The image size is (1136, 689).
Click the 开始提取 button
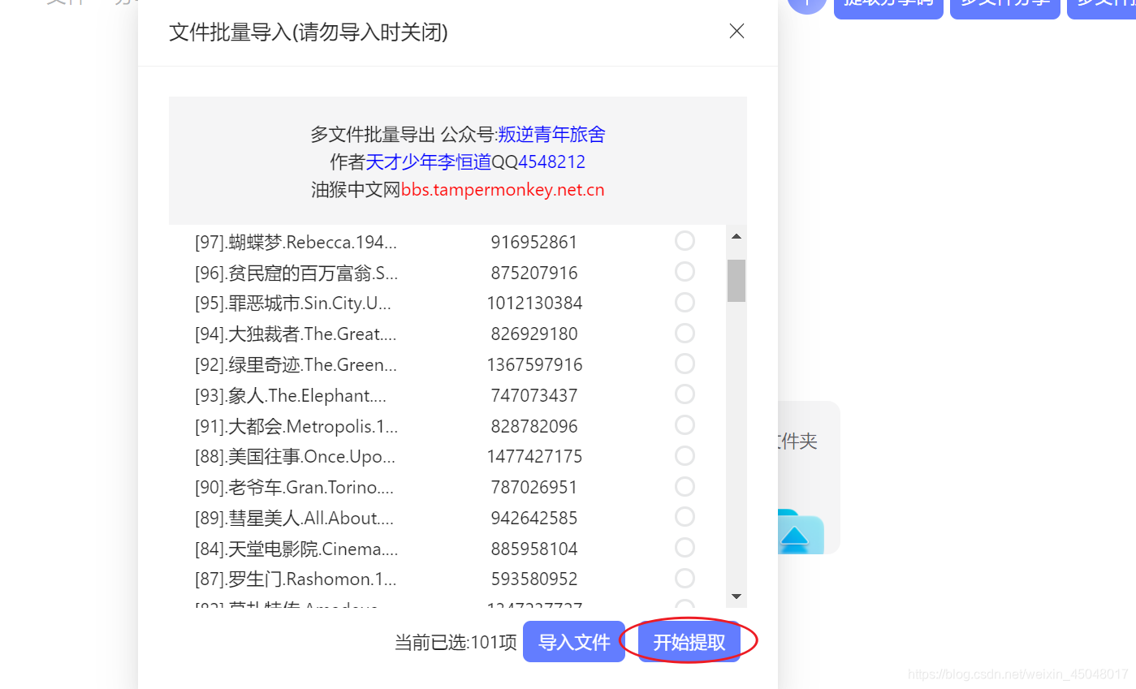point(689,642)
